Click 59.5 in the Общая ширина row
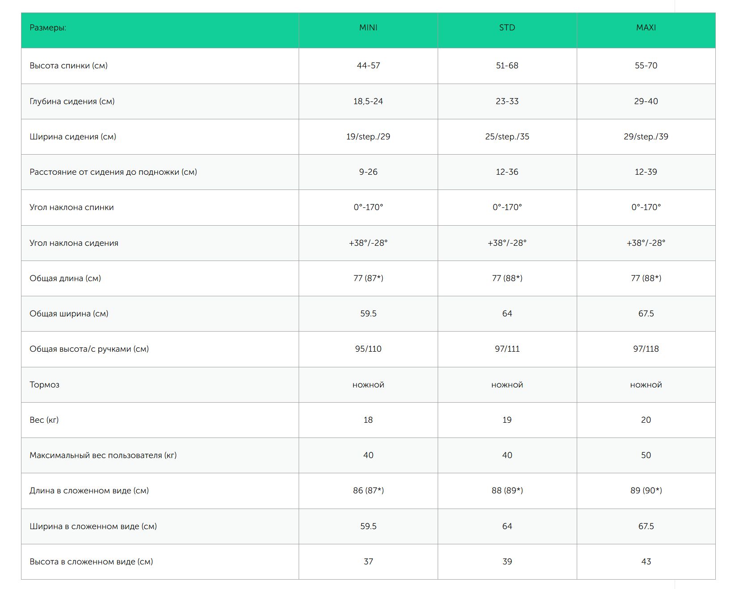Viewport: 735px width, 589px height. (x=368, y=314)
